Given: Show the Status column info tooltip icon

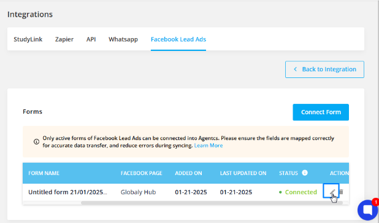Looking at the screenshot, I should pyautogui.click(x=305, y=173).
